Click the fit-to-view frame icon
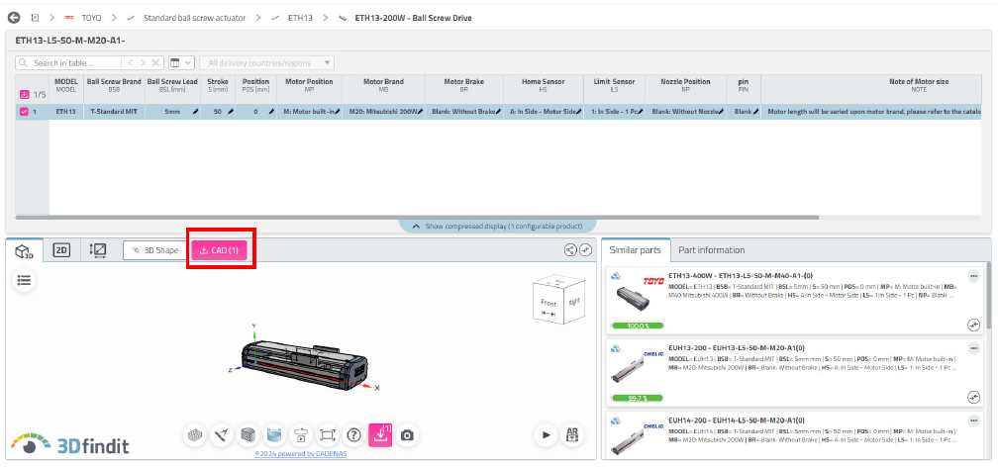999x468 pixels. coord(328,434)
